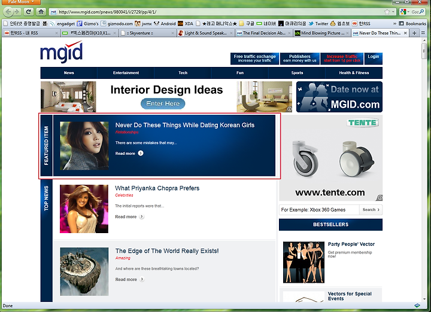The height and width of the screenshot is (312, 431).
Task: Open the Sports menu item
Action: click(297, 73)
